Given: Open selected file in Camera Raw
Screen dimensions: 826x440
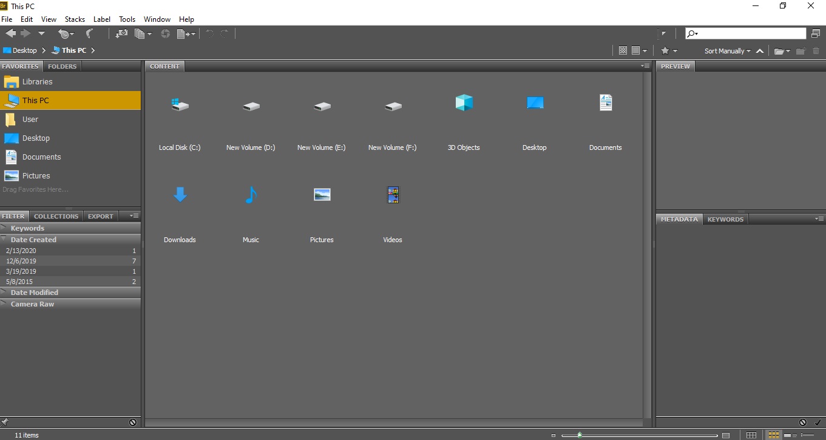Looking at the screenshot, I should point(166,33).
